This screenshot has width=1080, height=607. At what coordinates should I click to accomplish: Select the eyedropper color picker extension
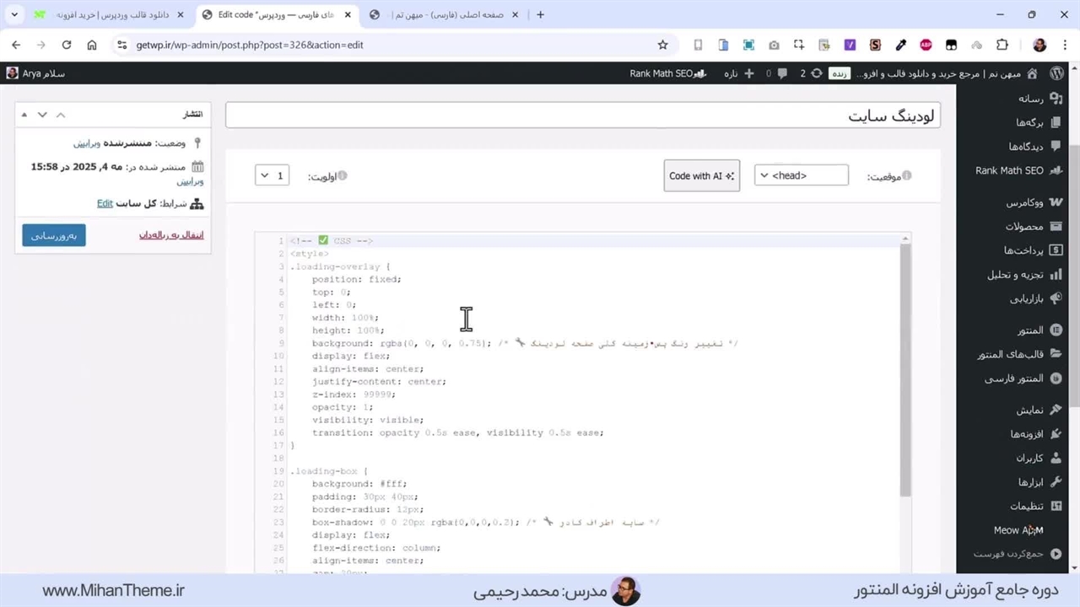(900, 45)
